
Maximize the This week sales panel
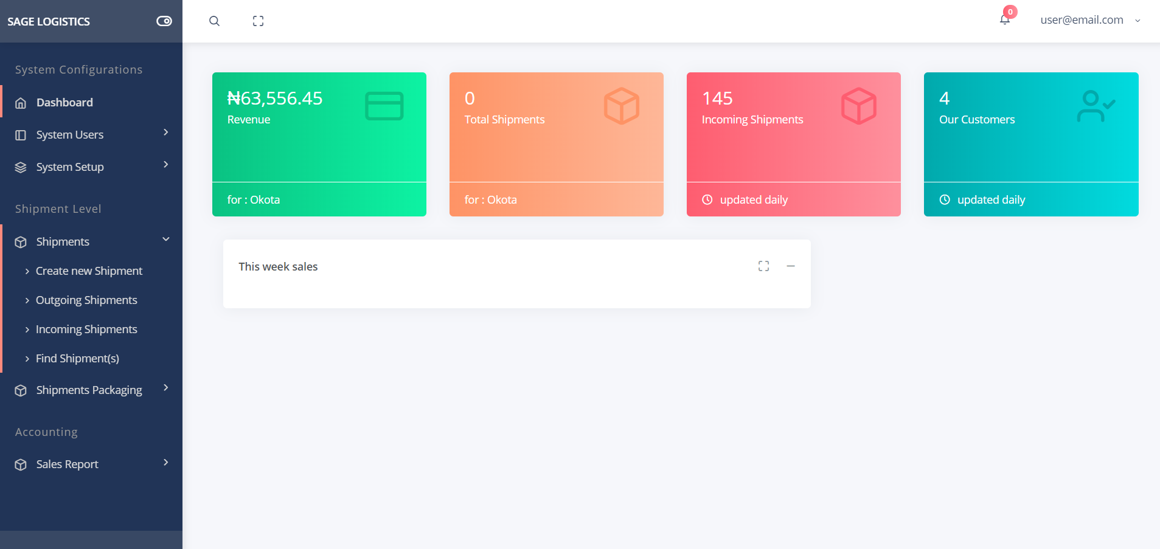(763, 266)
